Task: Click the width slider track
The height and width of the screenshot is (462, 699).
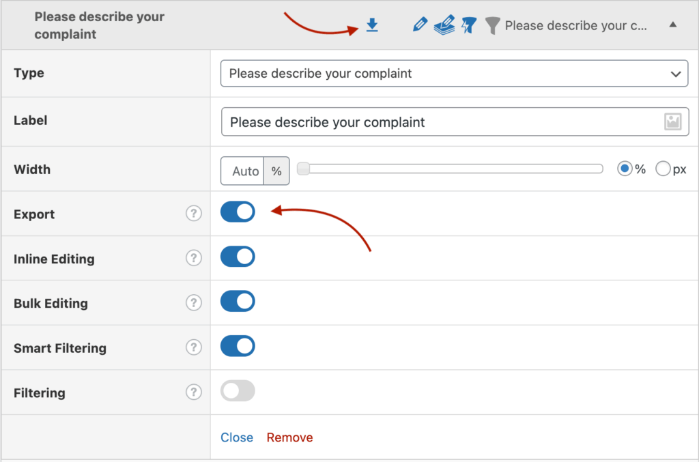Action: [x=451, y=169]
